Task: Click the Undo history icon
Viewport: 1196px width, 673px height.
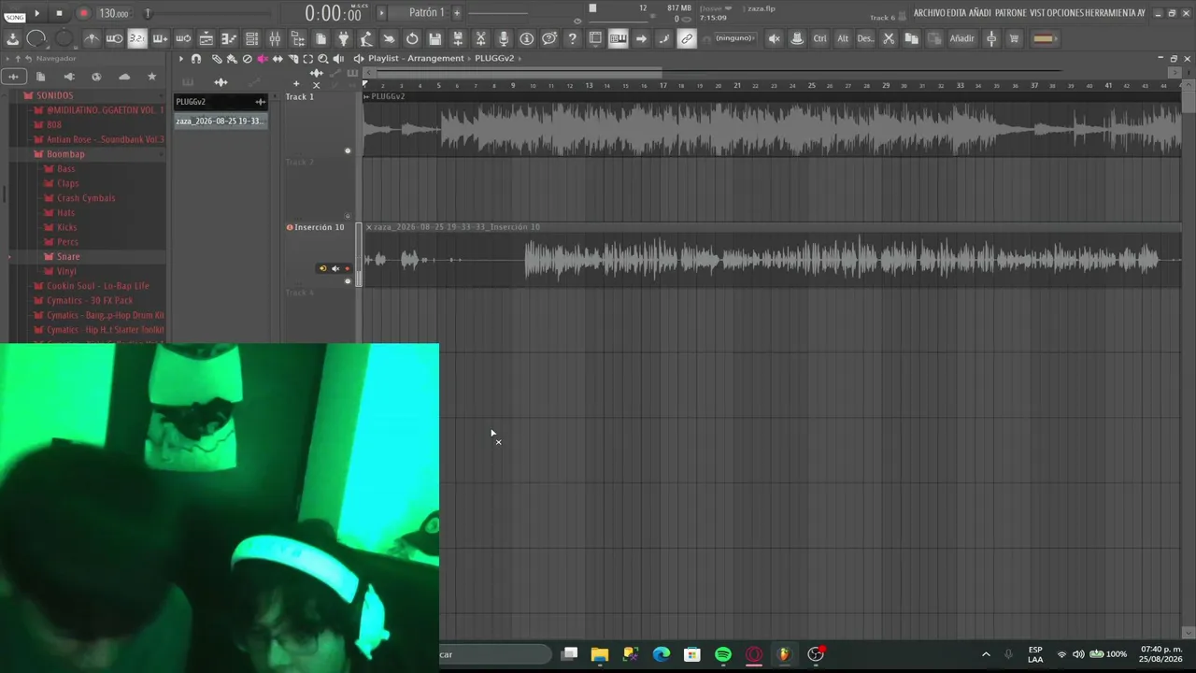Action: click(412, 38)
